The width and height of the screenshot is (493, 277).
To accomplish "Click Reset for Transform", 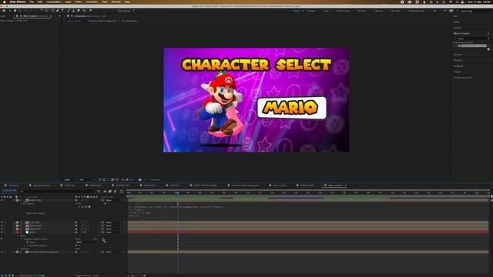I will point(77,249).
